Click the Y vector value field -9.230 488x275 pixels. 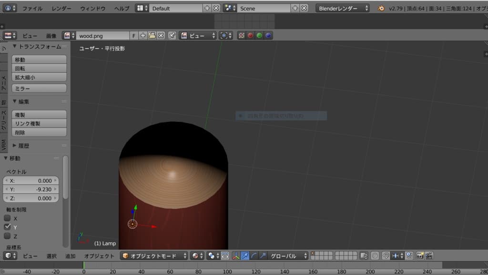click(31, 189)
